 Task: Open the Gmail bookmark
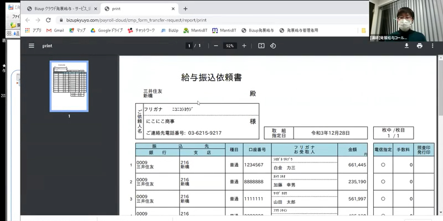[x=55, y=30]
